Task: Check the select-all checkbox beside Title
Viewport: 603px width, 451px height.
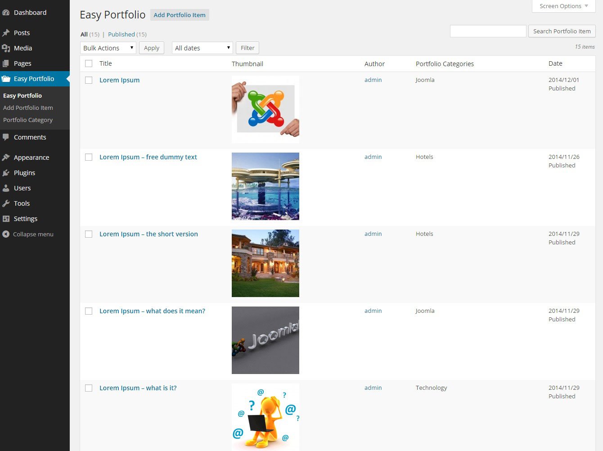Action: click(x=89, y=64)
